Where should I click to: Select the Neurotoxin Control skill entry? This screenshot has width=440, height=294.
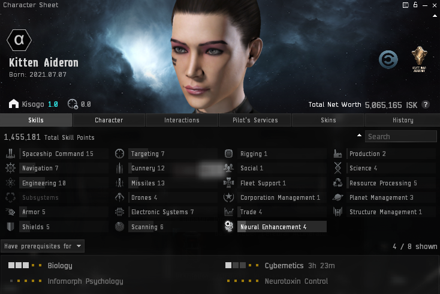(296, 281)
